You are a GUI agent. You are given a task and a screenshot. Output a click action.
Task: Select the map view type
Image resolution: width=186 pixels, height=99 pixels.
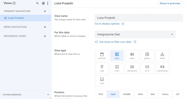102,68
